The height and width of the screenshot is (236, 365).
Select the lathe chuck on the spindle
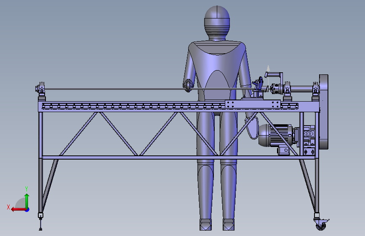276,89
